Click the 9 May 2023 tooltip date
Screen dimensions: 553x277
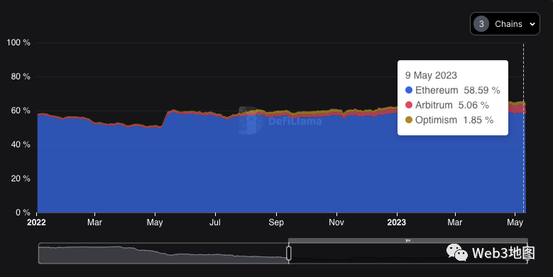[431, 75]
